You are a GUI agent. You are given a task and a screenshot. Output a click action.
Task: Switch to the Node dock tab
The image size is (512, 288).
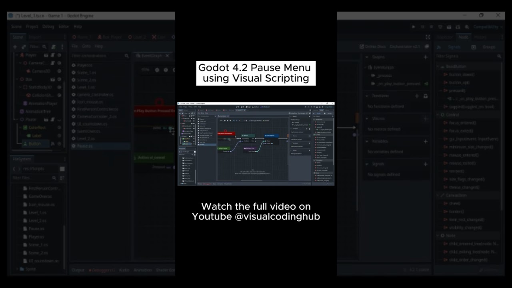pos(463,37)
